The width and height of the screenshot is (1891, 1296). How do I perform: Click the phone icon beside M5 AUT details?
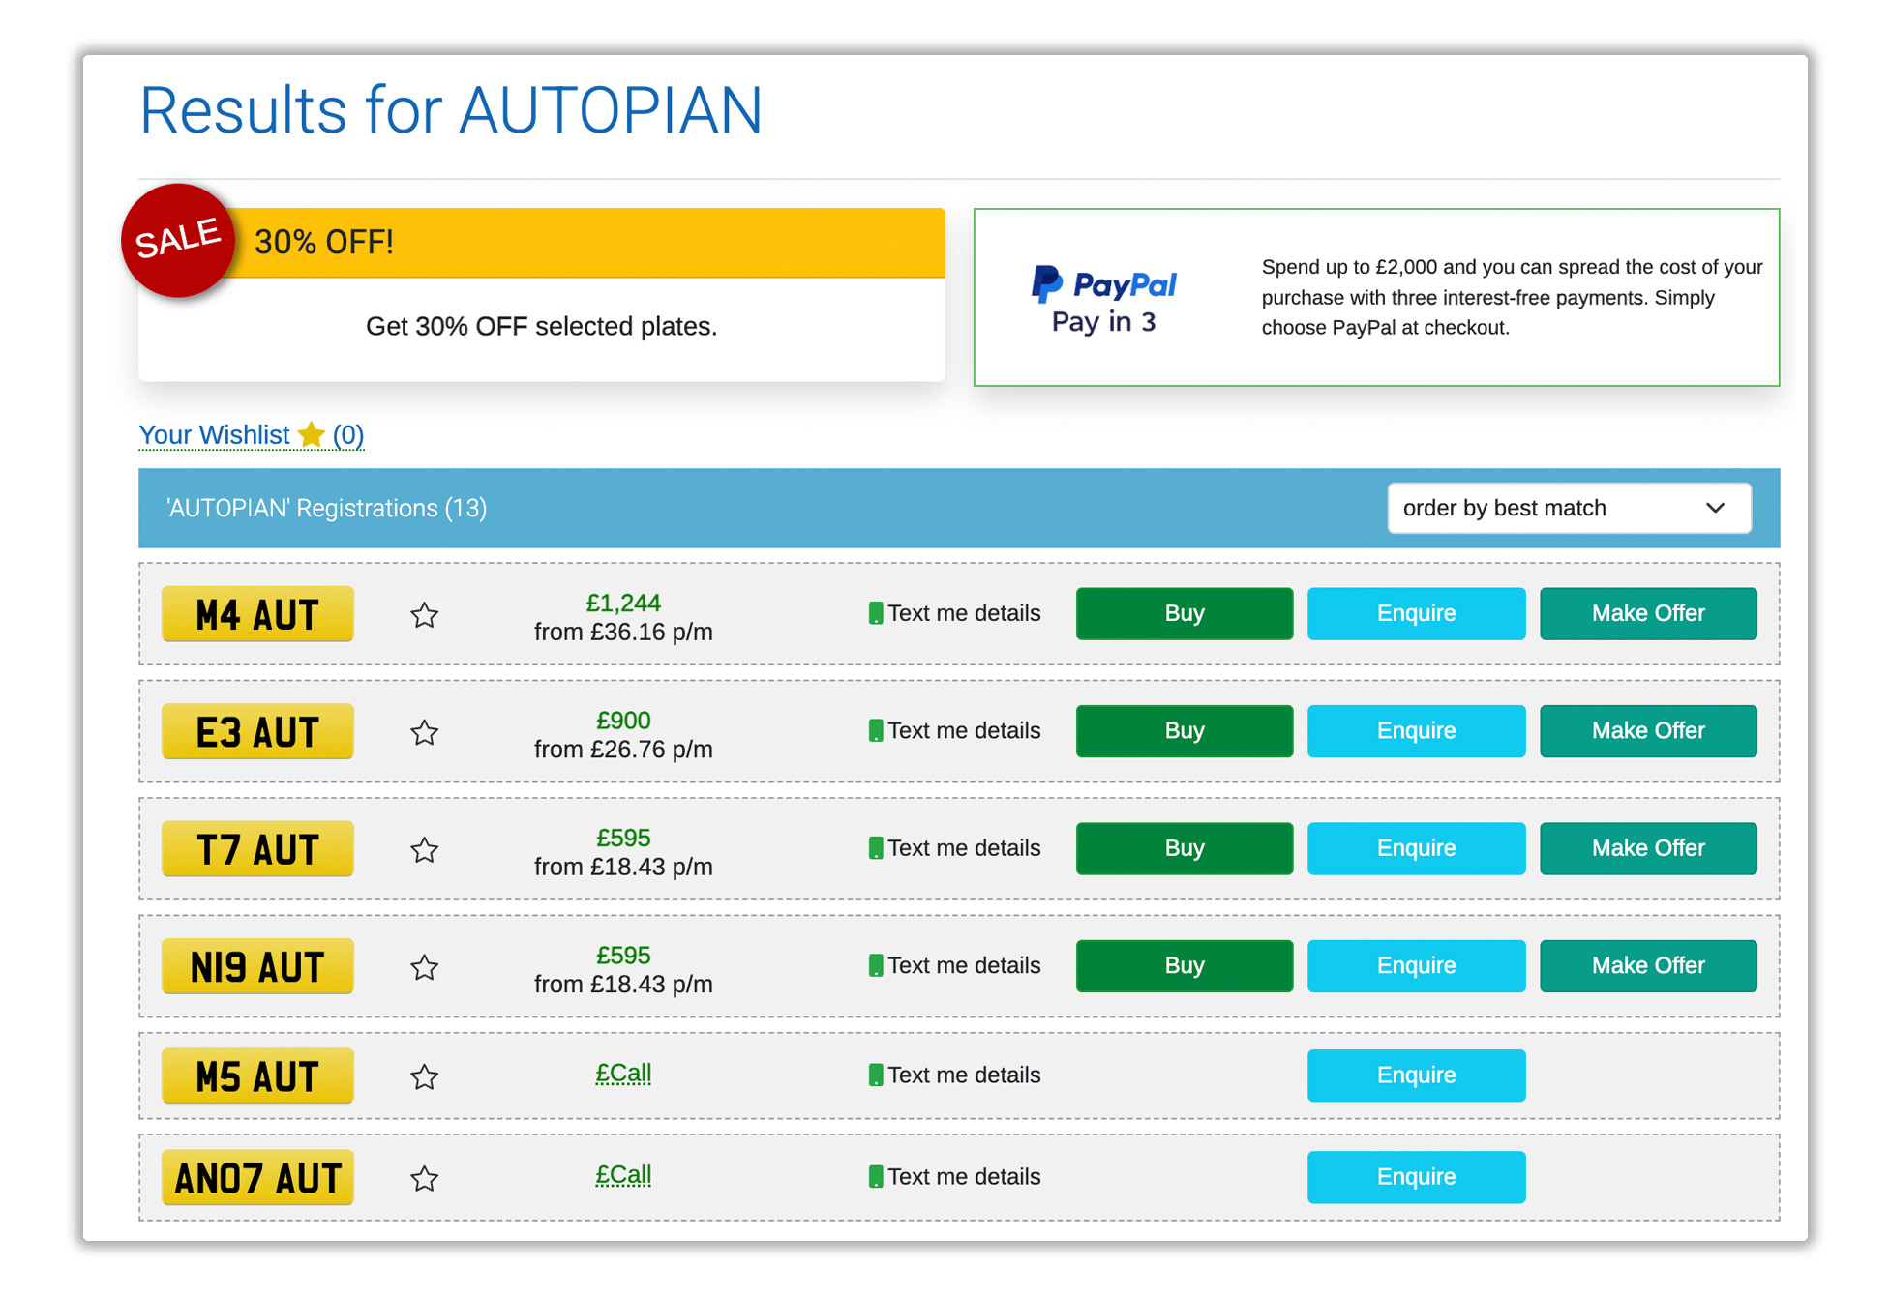(874, 1075)
